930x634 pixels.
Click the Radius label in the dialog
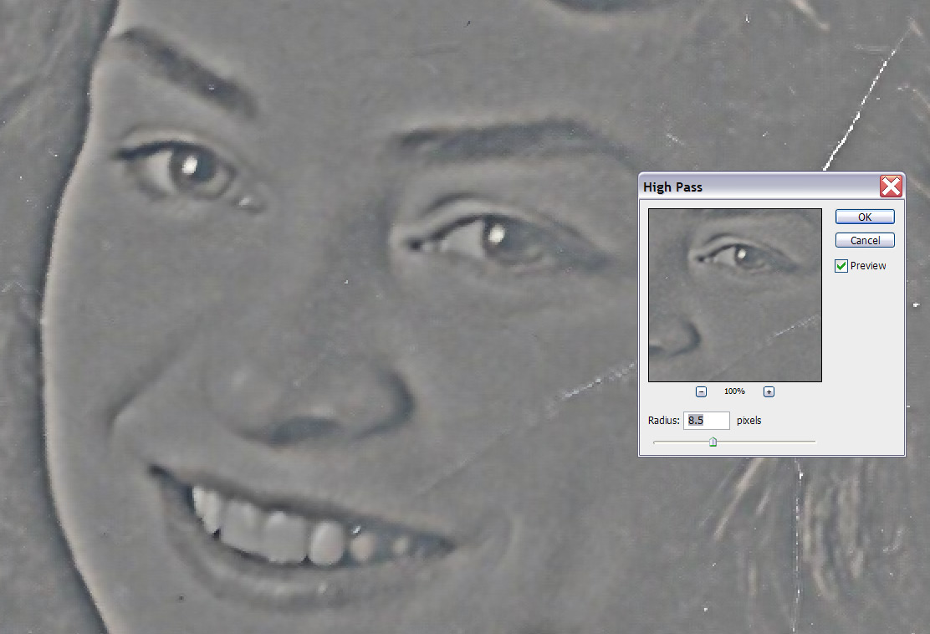point(664,421)
